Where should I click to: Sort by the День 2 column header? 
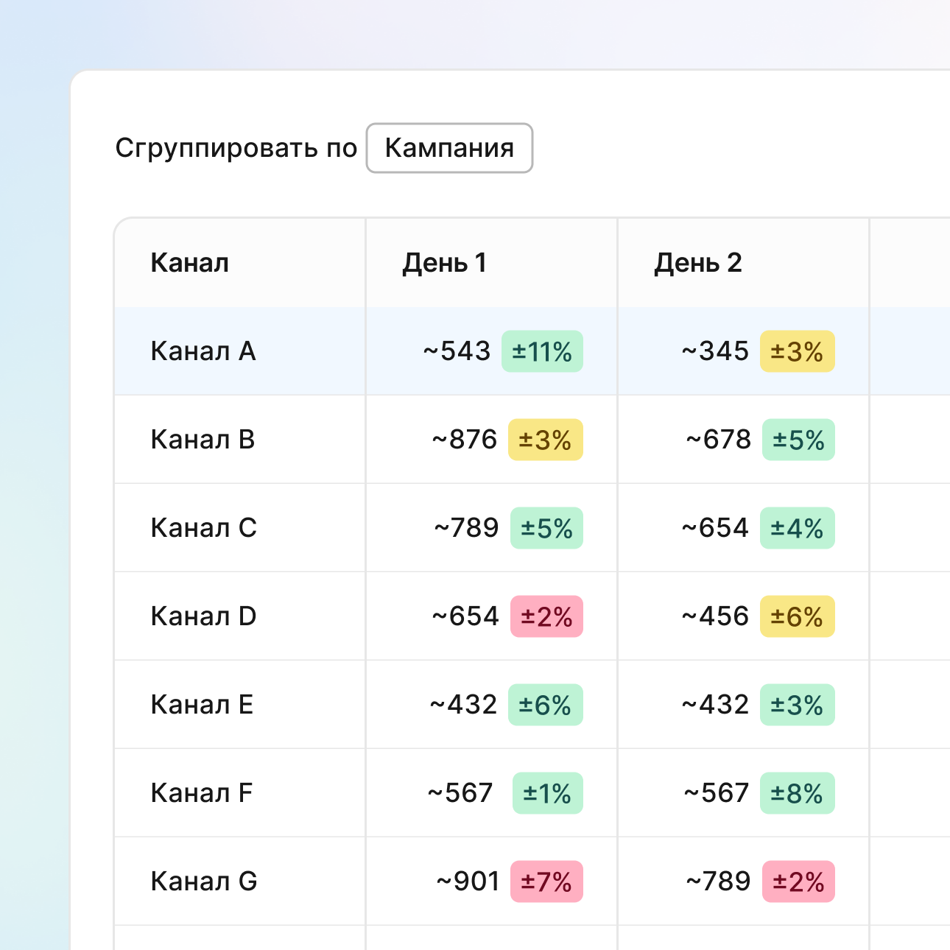(697, 263)
